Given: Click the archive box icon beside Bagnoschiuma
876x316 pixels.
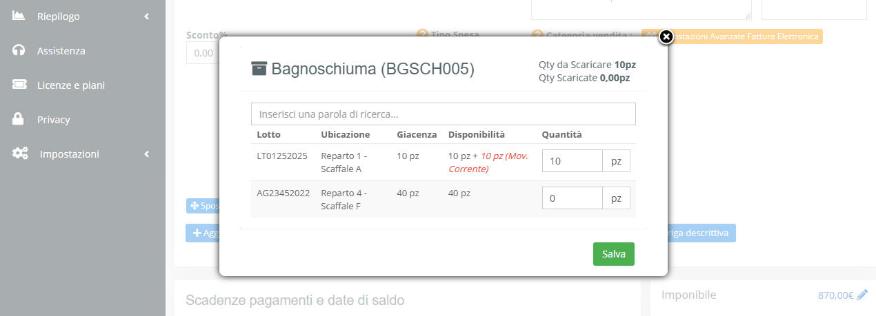Looking at the screenshot, I should pyautogui.click(x=259, y=68).
